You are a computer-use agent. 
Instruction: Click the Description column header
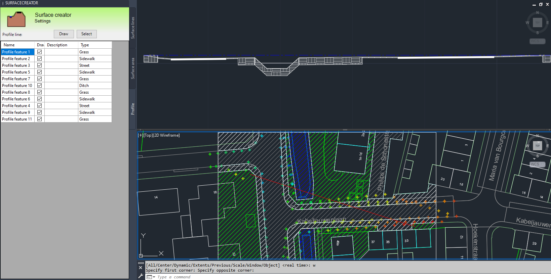pos(62,45)
